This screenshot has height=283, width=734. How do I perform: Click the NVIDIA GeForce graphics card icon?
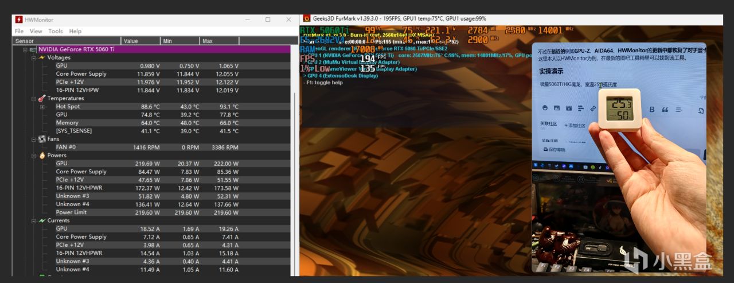click(x=33, y=49)
